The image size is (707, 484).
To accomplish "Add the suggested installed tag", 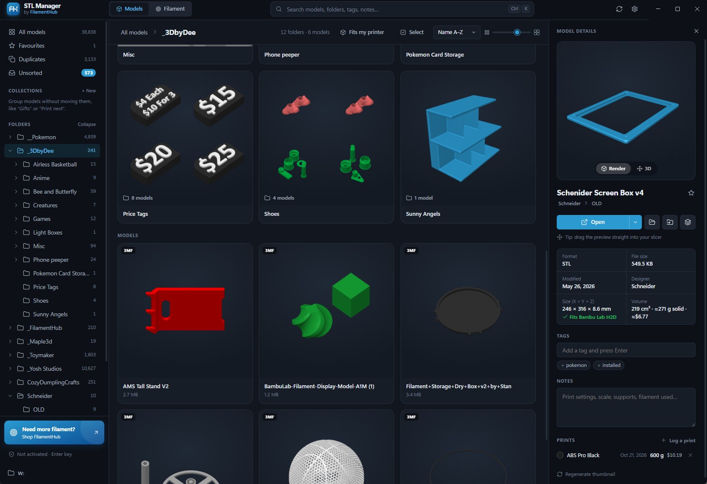I will tap(609, 365).
